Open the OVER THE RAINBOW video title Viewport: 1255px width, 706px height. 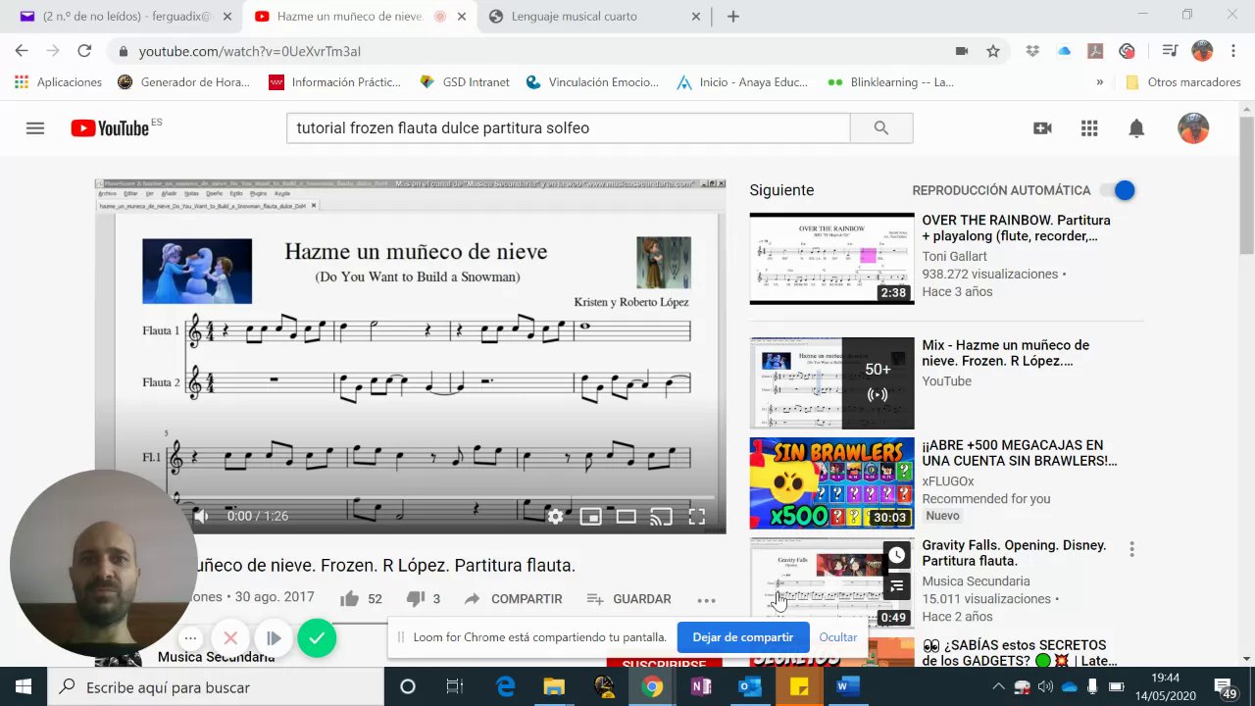point(1017,228)
